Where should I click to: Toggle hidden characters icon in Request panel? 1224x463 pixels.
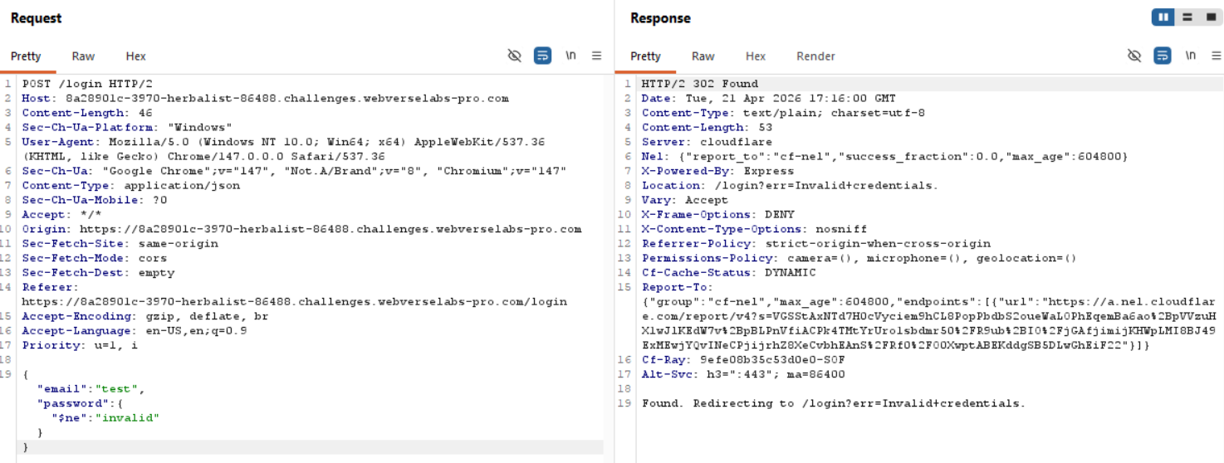coord(515,56)
